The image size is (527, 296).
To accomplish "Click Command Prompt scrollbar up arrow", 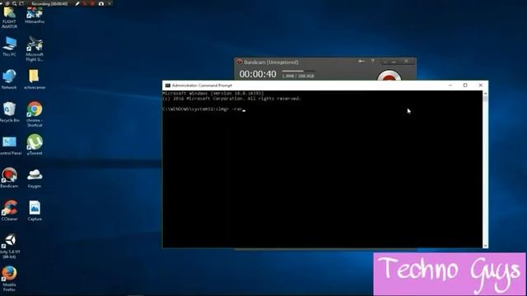I will click(485, 93).
